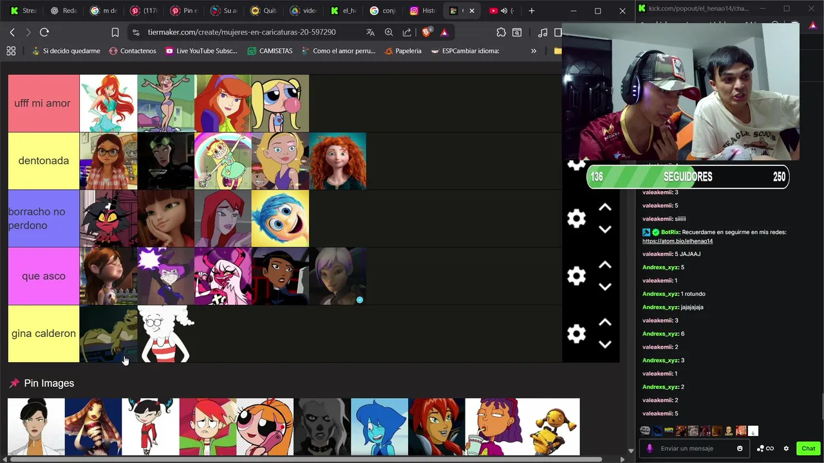
Task: Open settings gear for que asco row
Action: (576, 276)
